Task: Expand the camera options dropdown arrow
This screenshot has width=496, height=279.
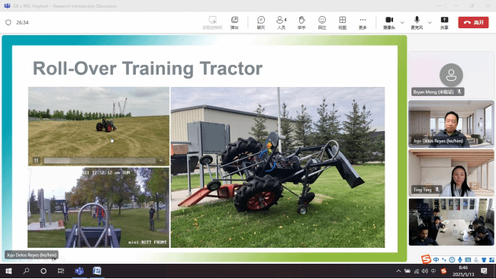Action: (x=402, y=22)
